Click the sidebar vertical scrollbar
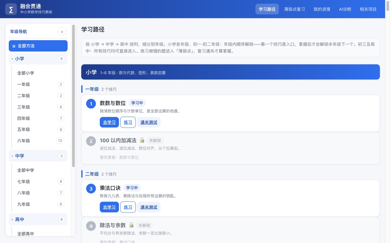Screen dimensions: 390x243 [73, 96]
